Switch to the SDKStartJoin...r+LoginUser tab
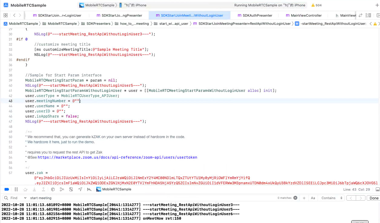 coord(57,15)
